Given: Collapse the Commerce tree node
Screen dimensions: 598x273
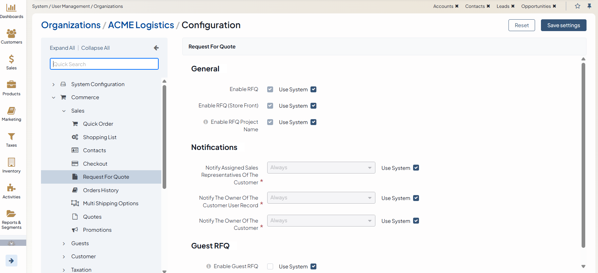Looking at the screenshot, I should (x=53, y=98).
